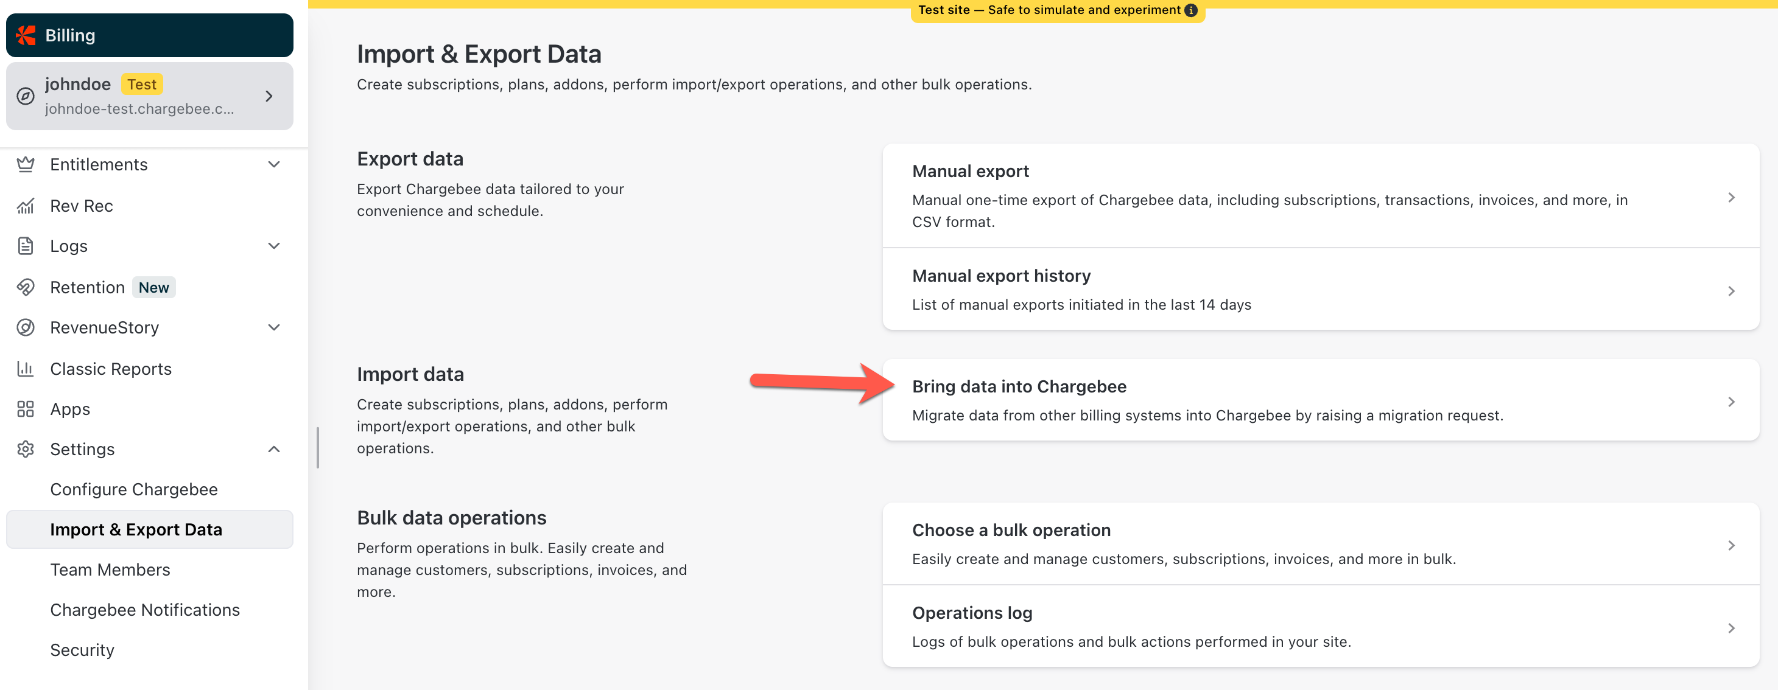Open Team Members settings page
1778x690 pixels.
pos(110,570)
